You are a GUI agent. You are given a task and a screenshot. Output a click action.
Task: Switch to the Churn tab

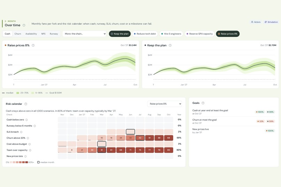point(18,34)
